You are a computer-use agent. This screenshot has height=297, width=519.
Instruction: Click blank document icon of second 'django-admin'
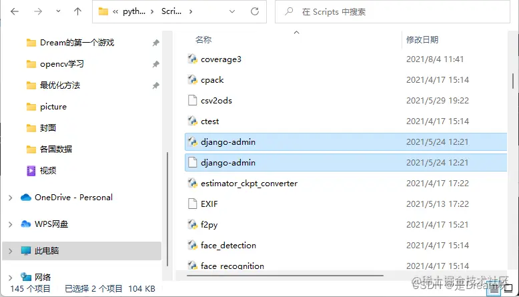point(192,162)
